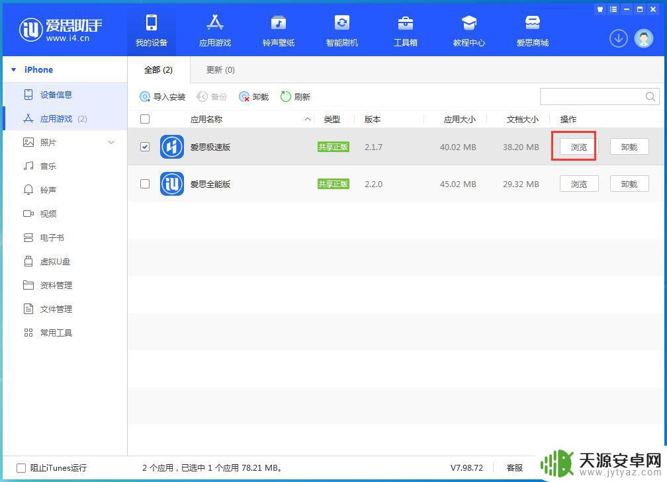667x482 pixels.
Task: Click the 爱思极速版 app icon
Action: coord(172,147)
